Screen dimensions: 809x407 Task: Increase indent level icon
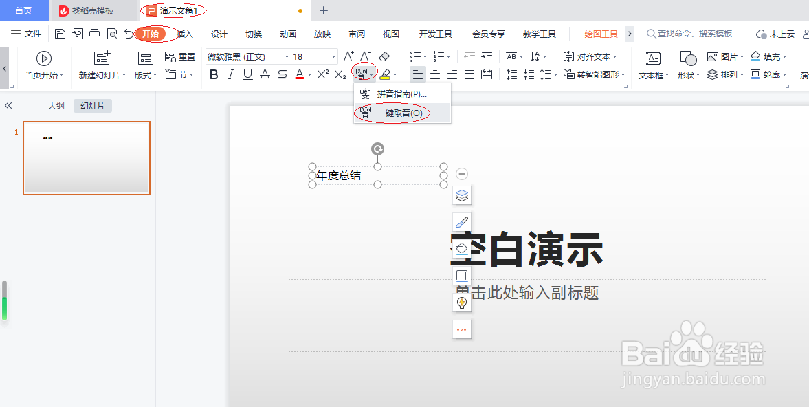[x=487, y=56]
